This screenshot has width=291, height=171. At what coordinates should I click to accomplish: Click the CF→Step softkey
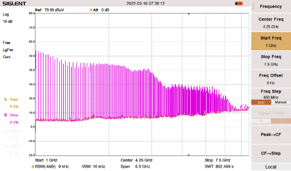(x=271, y=153)
